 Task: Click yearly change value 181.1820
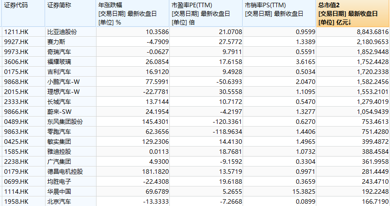pyautogui.click(x=156, y=172)
